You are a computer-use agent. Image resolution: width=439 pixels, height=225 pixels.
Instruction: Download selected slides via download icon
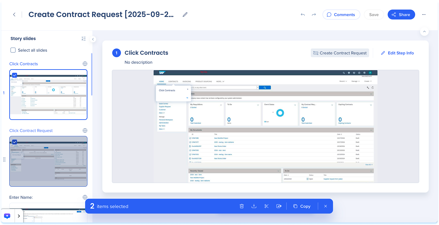click(254, 206)
